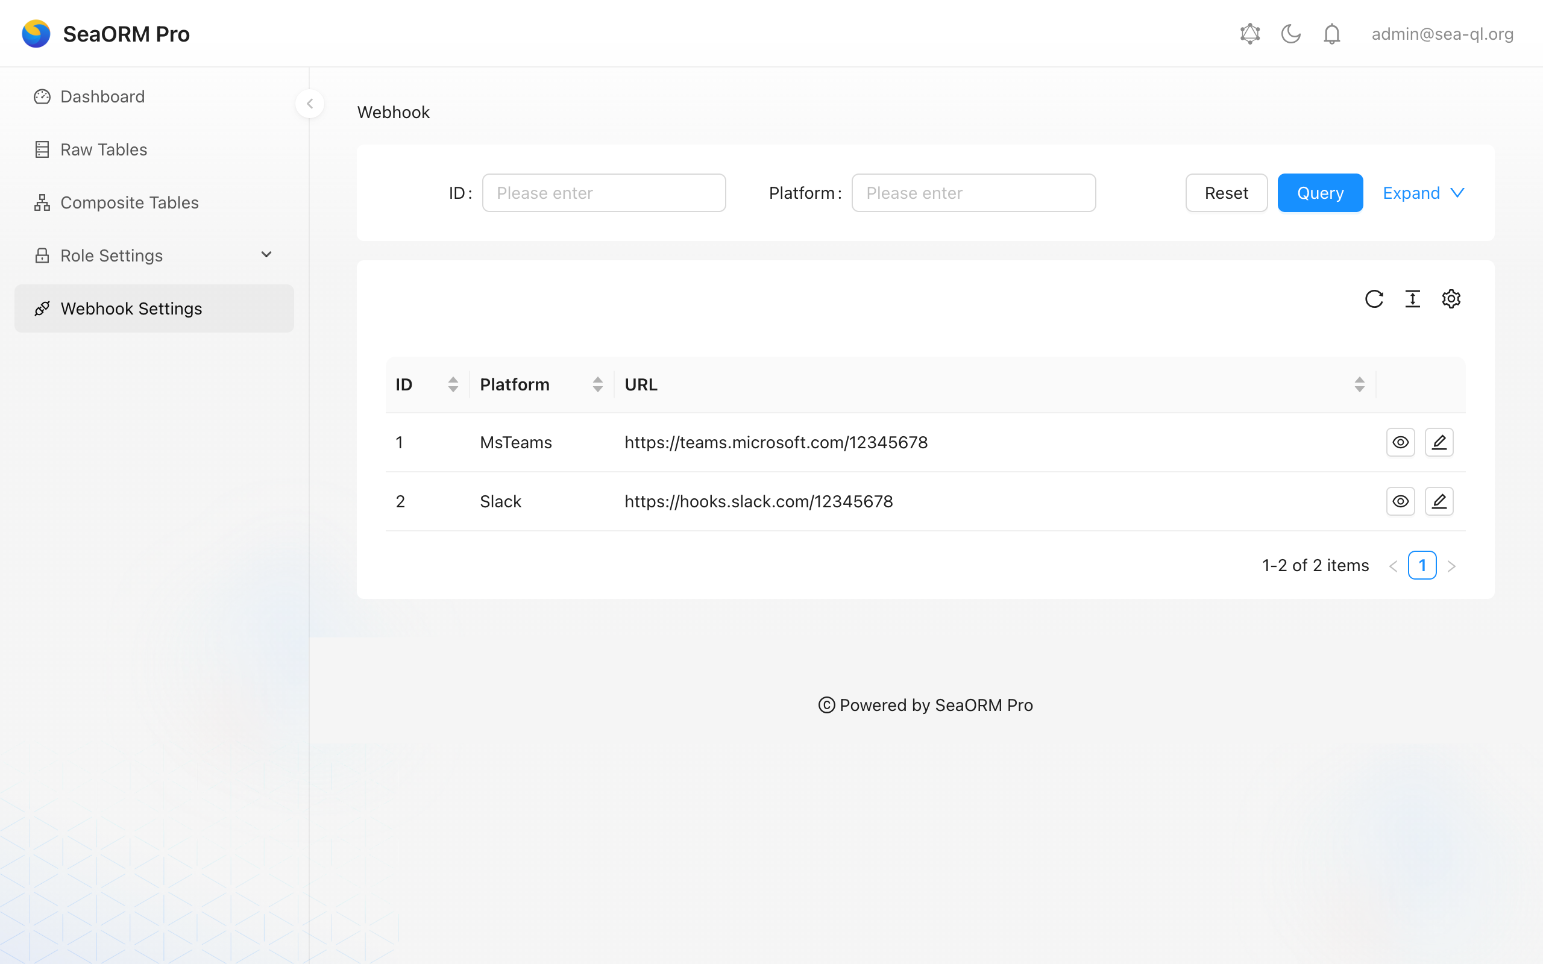Toggle dark mode with the moon icon
The width and height of the screenshot is (1543, 964).
point(1290,34)
